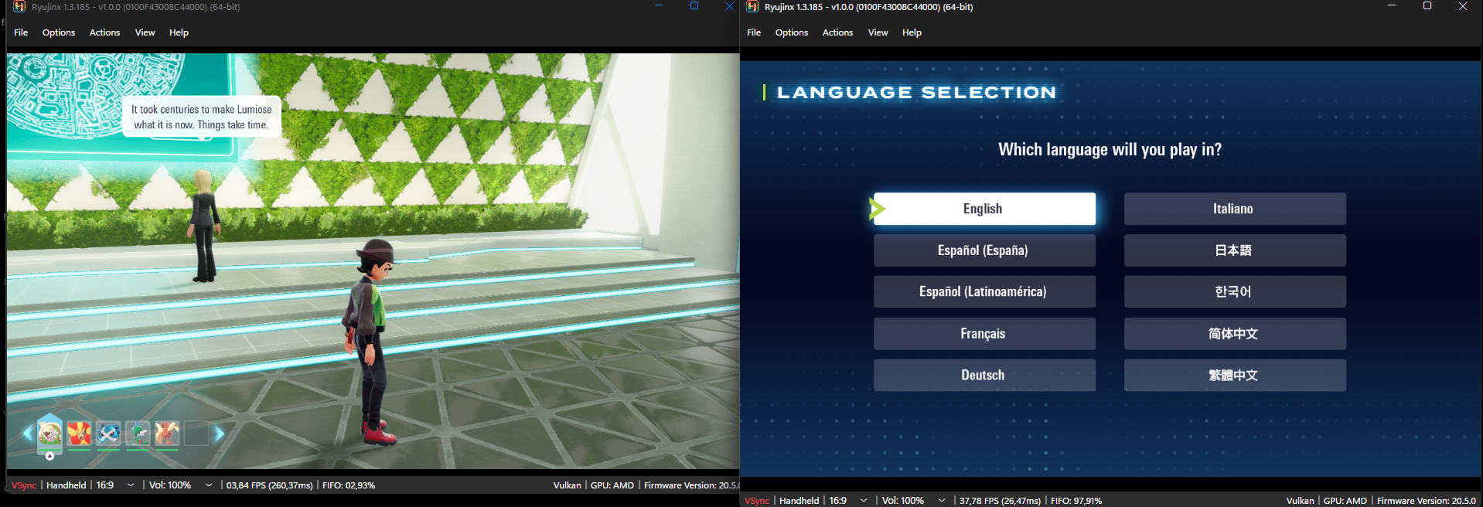
Task: Open the Vol: 100% dropdown in the left window
Action: pyautogui.click(x=180, y=485)
